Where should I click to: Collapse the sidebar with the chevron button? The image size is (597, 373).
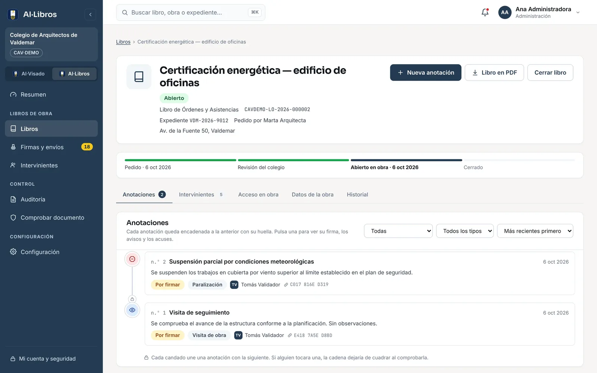[90, 15]
